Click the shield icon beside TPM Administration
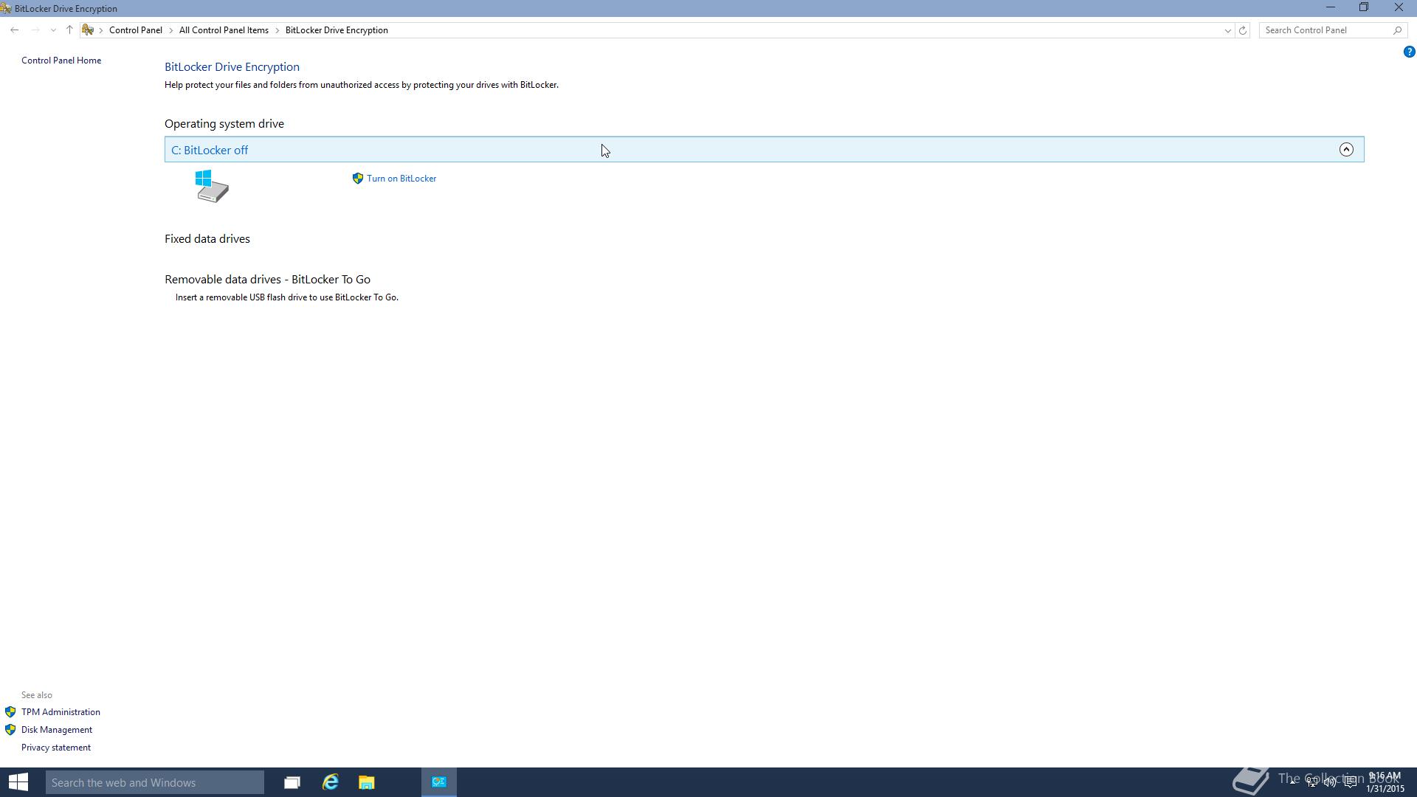The image size is (1417, 797). pyautogui.click(x=10, y=712)
